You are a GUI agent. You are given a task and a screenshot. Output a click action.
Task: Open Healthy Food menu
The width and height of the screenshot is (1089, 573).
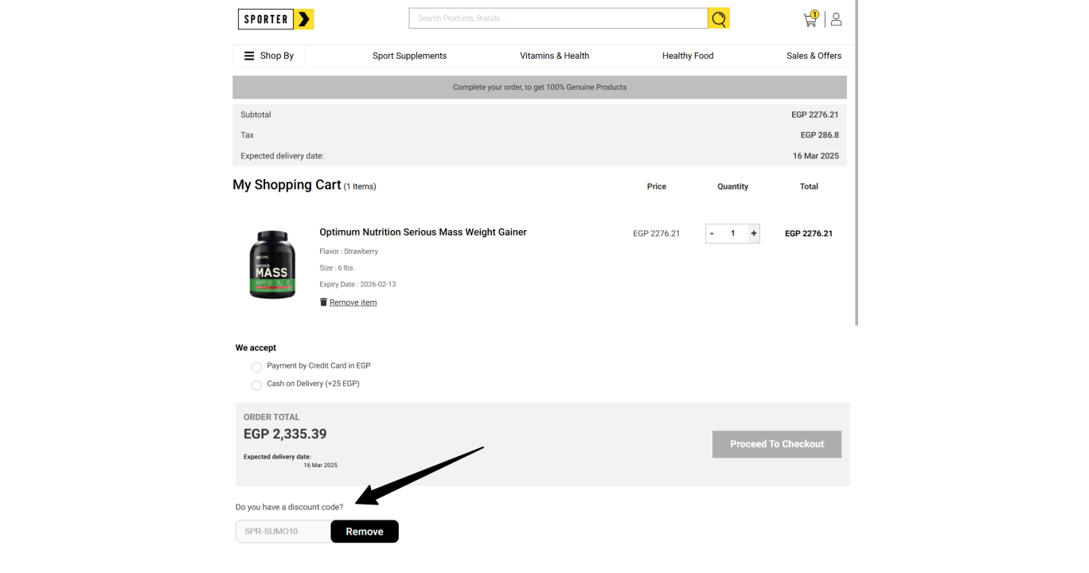688,56
